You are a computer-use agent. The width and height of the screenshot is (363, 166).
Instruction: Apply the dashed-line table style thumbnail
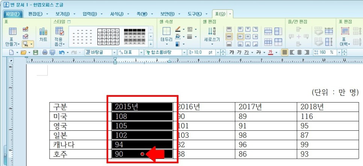pyautogui.click(x=82, y=36)
